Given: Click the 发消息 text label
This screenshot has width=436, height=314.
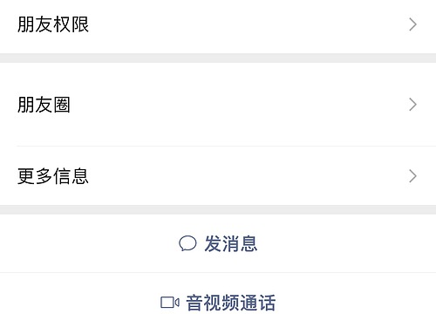Looking at the screenshot, I should coord(231,243).
